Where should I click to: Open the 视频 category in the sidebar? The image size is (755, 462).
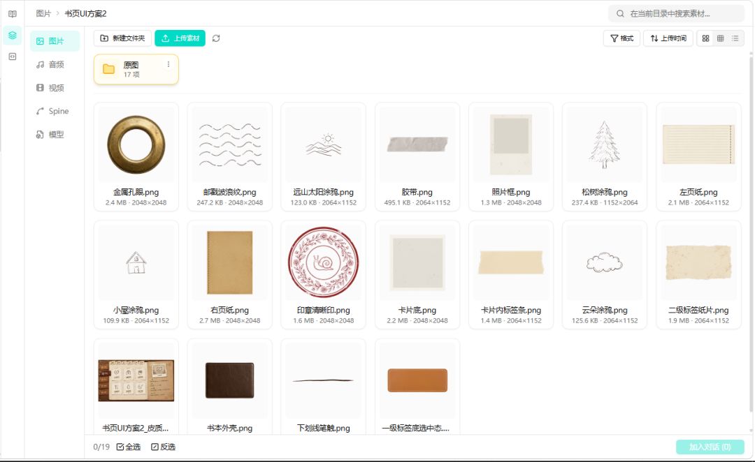pos(55,87)
